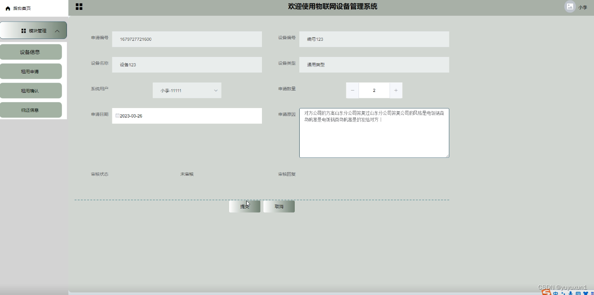Collapse 模块管理 using its chevron arrow
Image resolution: width=594 pixels, height=295 pixels.
(x=58, y=30)
